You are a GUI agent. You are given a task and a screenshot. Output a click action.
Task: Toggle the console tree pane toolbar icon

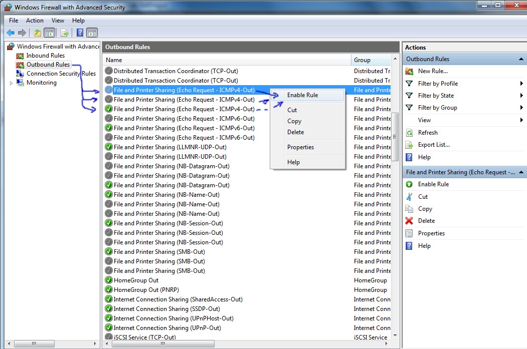coord(50,33)
